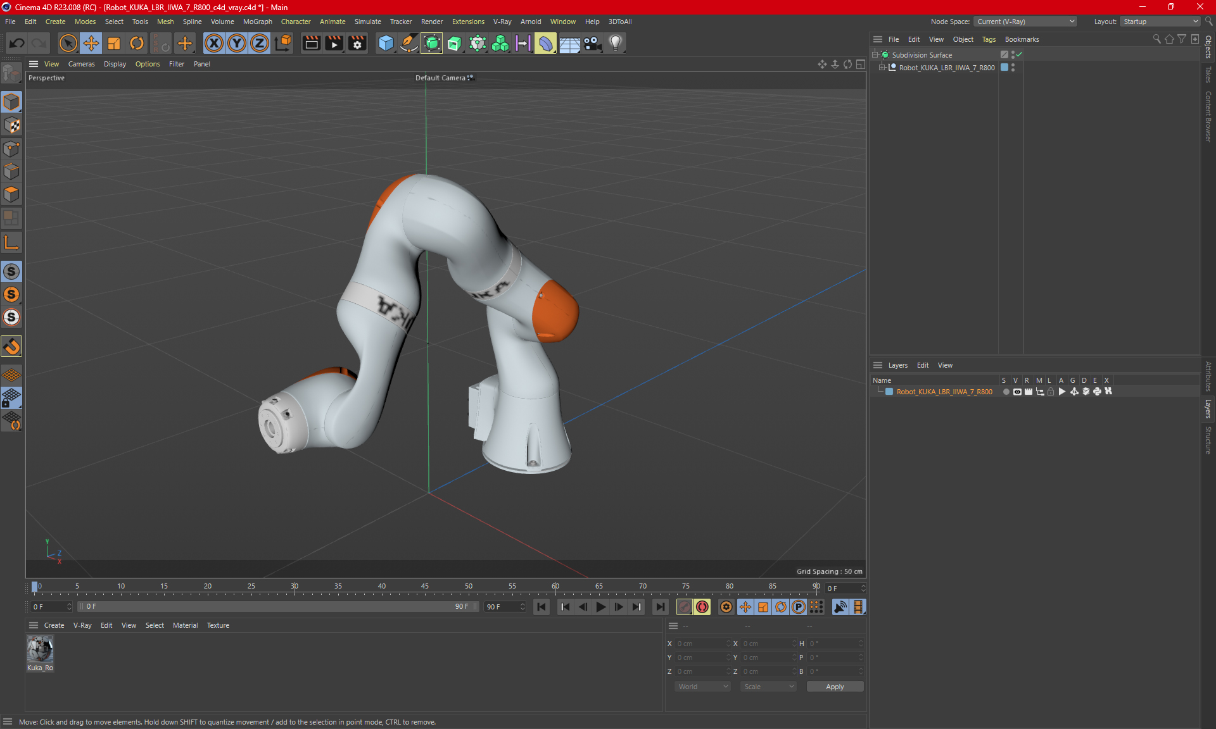Viewport: 1216px width, 729px height.
Task: Open the Material manager hamburger menu
Action: (34, 625)
